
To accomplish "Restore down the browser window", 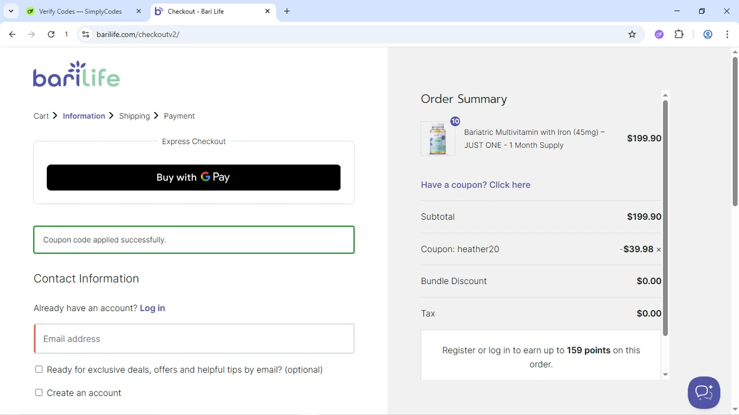I will (x=702, y=11).
